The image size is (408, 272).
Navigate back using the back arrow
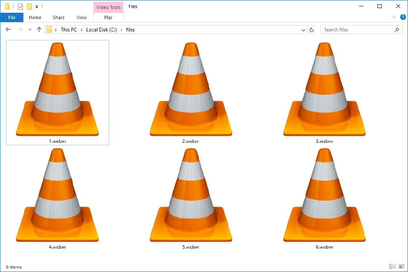pyautogui.click(x=8, y=29)
